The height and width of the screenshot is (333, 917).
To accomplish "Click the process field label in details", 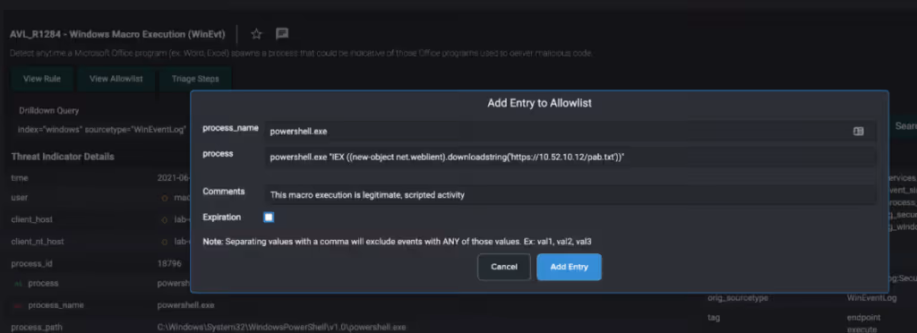I will click(x=43, y=284).
